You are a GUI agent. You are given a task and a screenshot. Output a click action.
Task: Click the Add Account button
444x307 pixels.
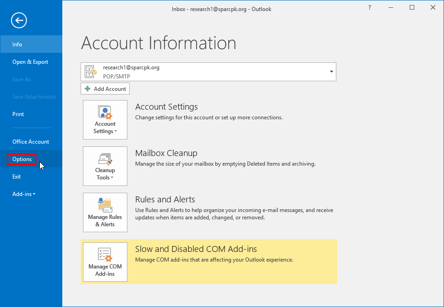[105, 89]
